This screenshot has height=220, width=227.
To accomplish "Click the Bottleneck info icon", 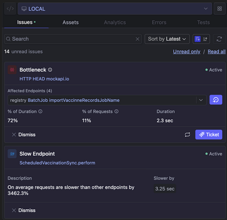I will 50,70.
